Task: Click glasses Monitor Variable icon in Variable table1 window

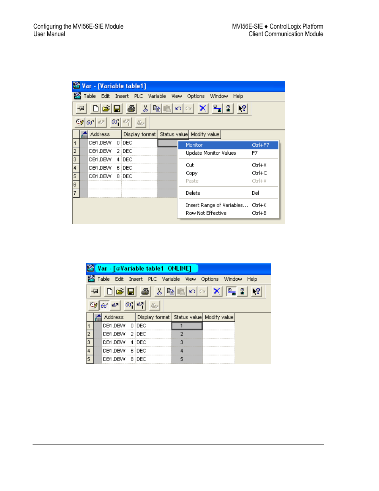Action: coord(90,122)
